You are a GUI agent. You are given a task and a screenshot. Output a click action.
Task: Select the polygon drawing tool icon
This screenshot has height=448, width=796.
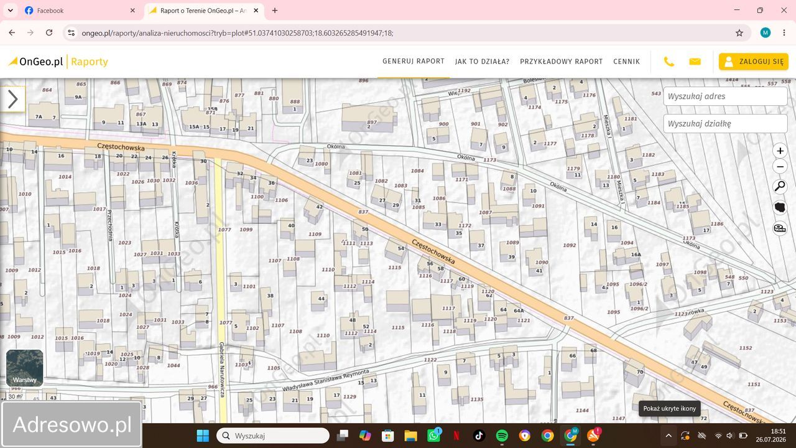click(780, 207)
